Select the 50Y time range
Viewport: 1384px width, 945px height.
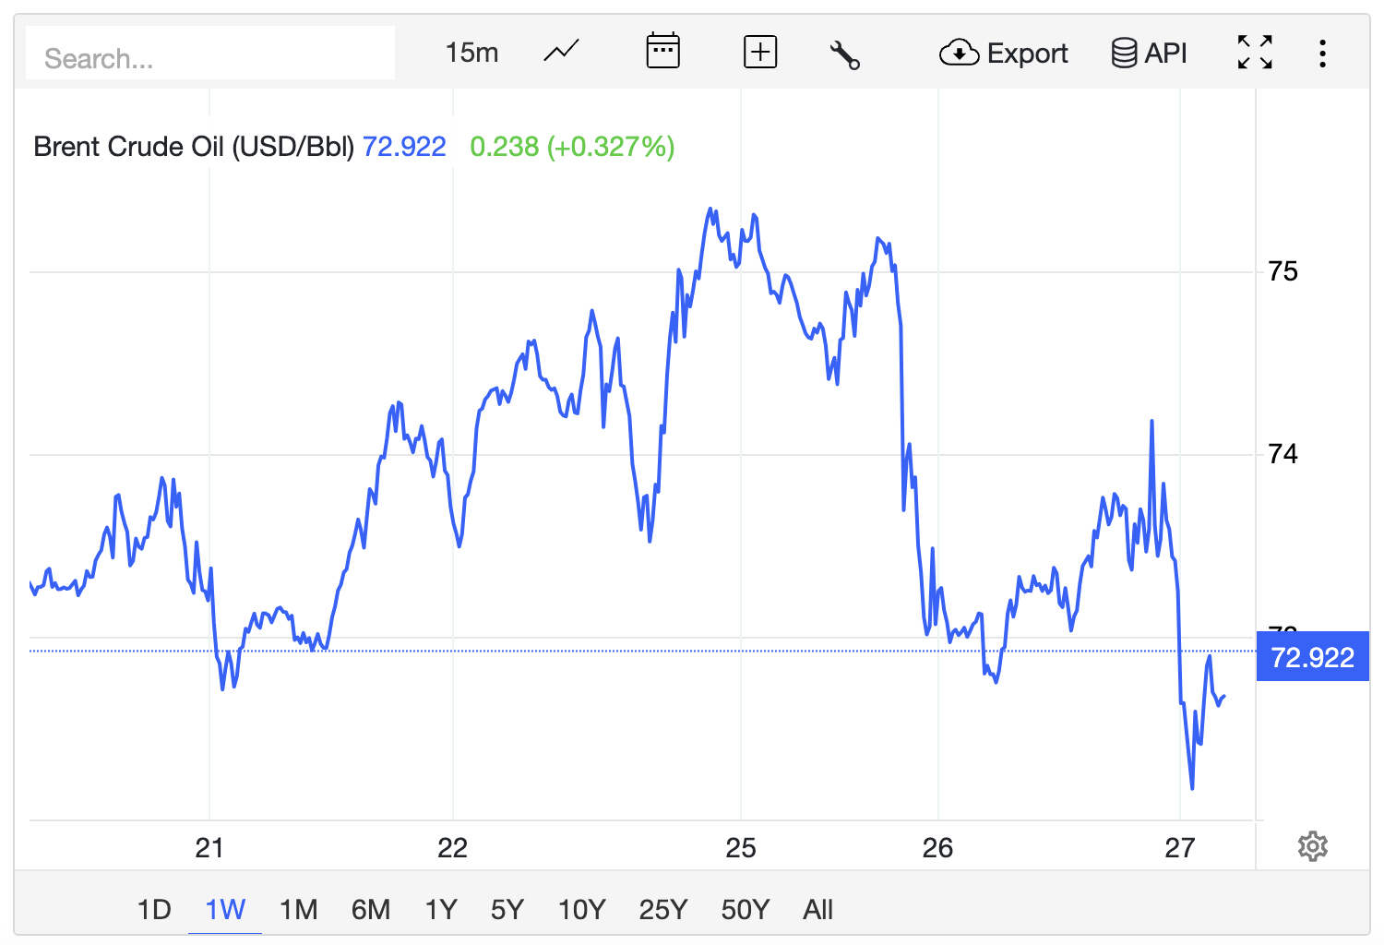(x=746, y=910)
